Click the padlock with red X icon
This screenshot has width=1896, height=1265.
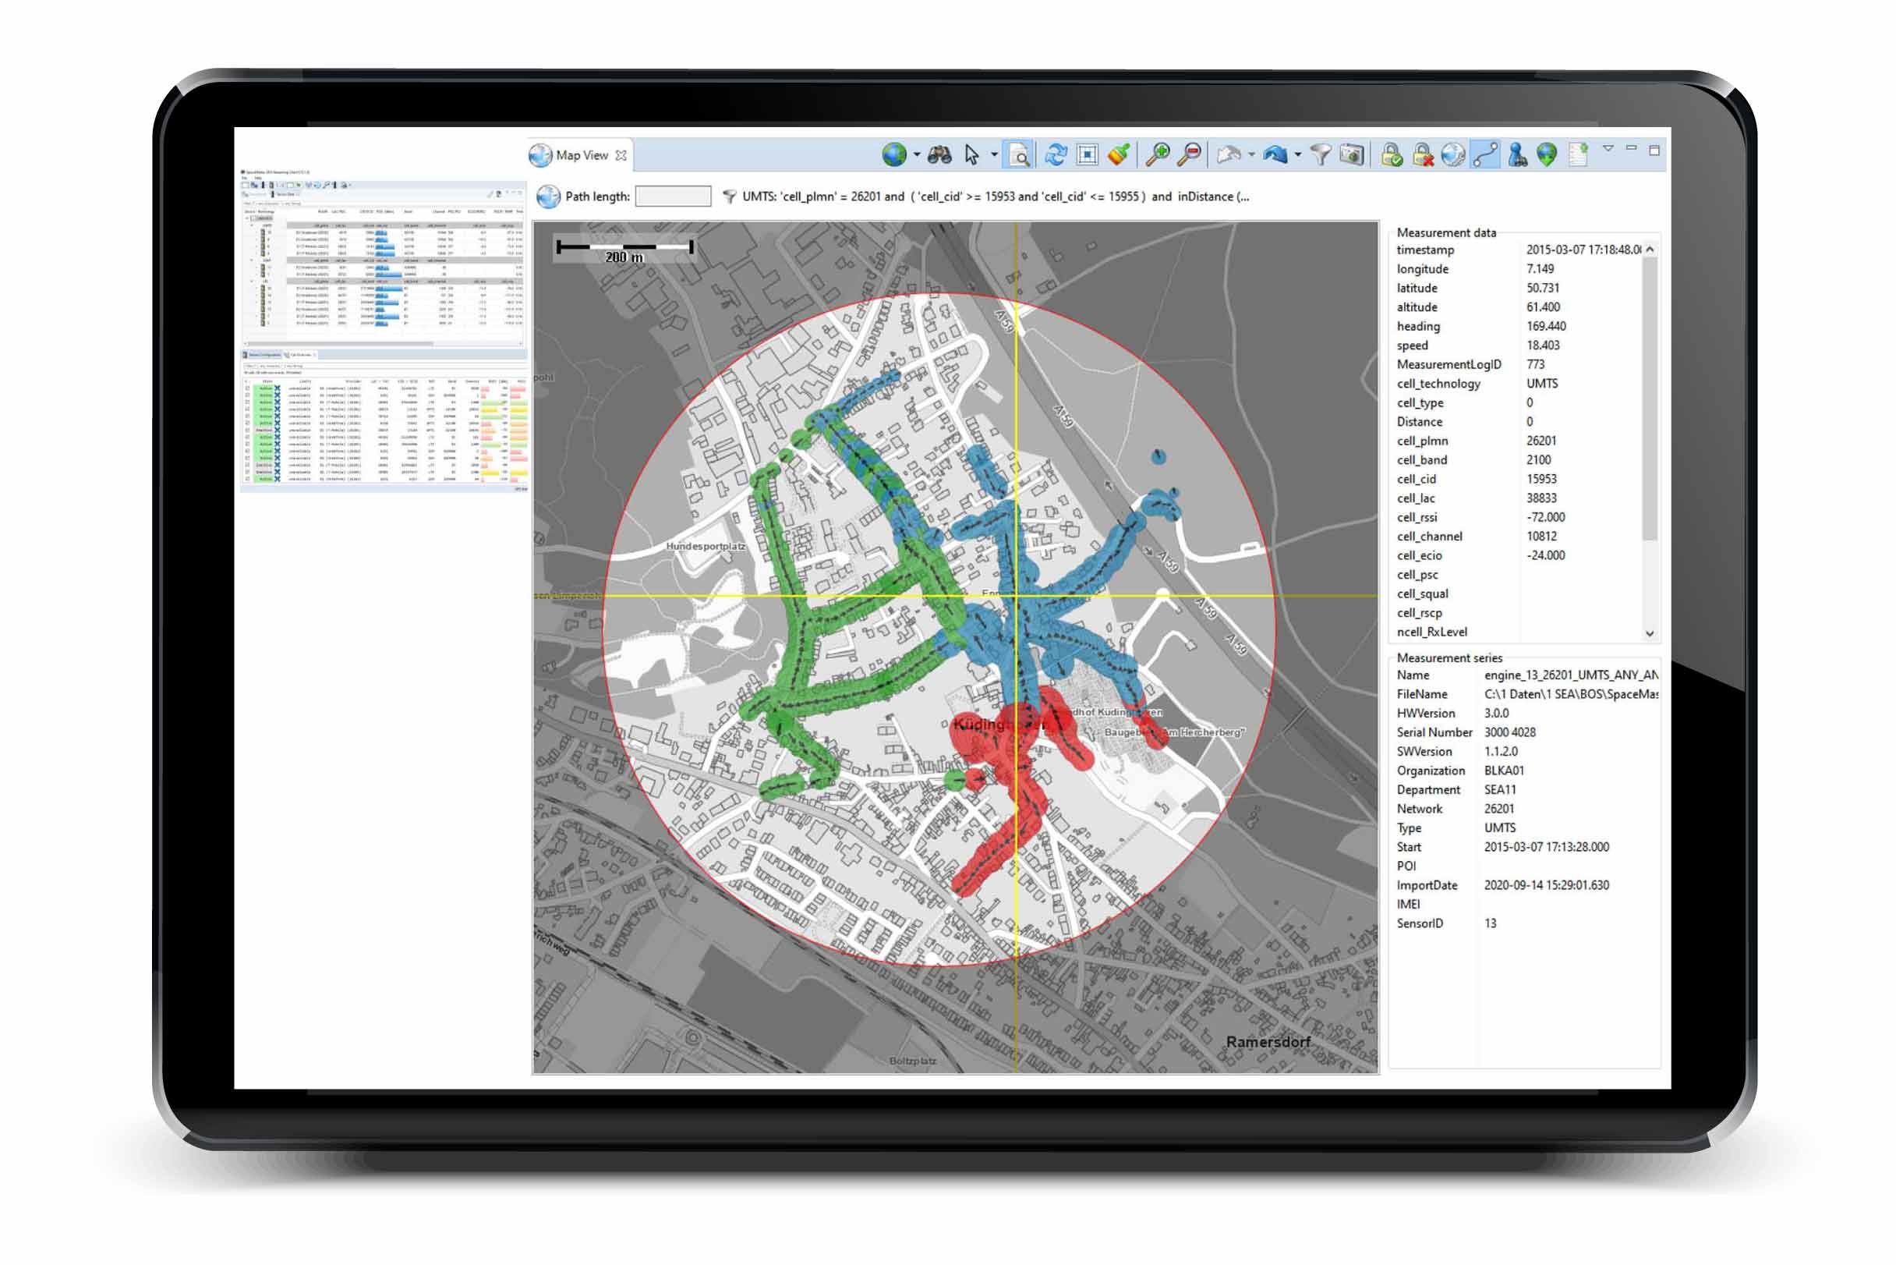(x=1422, y=154)
